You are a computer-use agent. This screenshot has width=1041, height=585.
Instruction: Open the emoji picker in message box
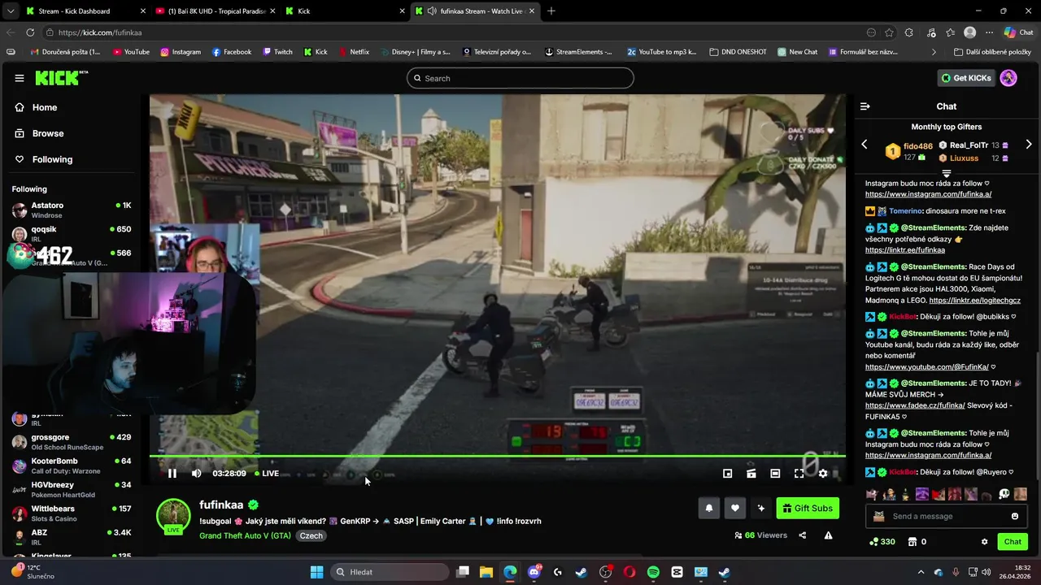point(1015,516)
